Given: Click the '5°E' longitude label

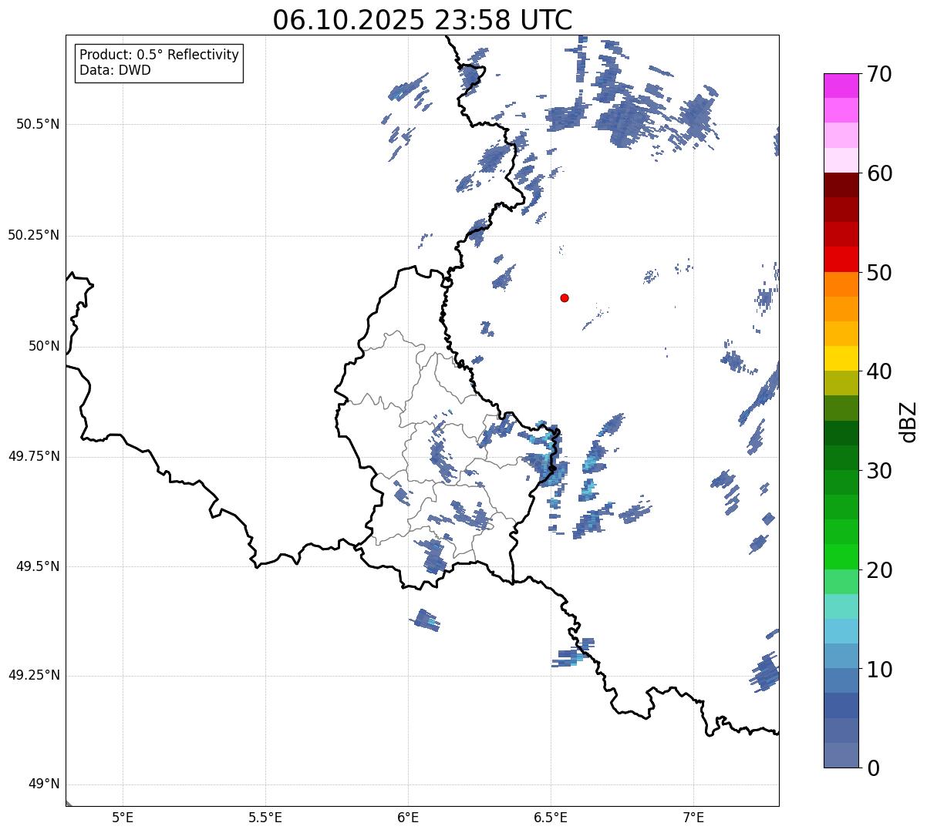Looking at the screenshot, I should click(123, 818).
